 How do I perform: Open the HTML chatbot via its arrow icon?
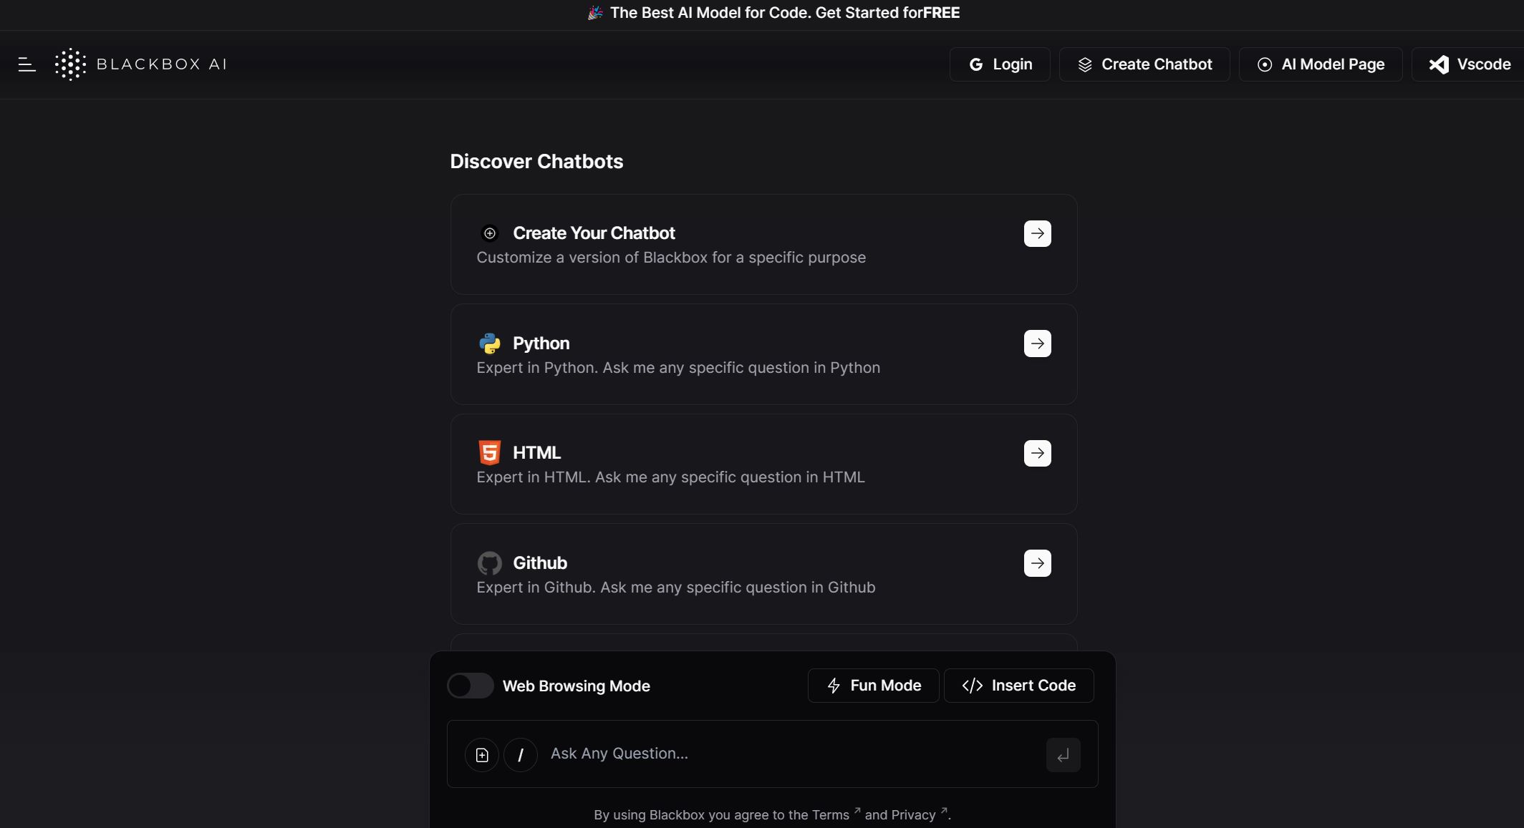pyautogui.click(x=1037, y=453)
